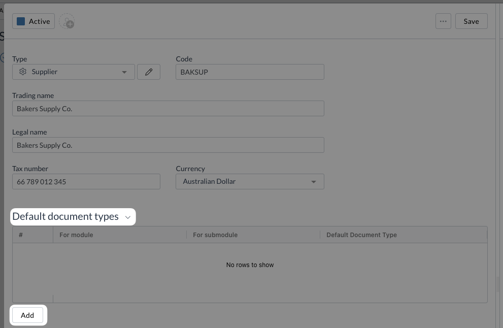Click the gear icon in the Type field
503x328 pixels.
click(x=23, y=72)
